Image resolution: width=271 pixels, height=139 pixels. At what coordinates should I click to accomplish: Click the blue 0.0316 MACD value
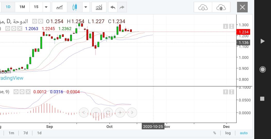pos(56,92)
